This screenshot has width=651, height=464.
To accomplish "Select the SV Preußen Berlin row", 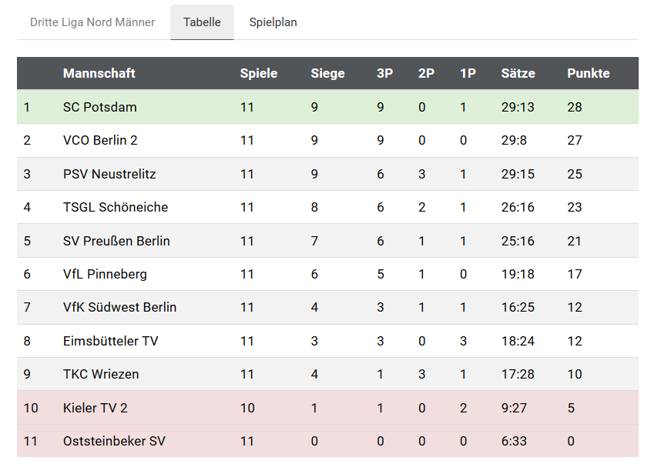I will coord(116,240).
